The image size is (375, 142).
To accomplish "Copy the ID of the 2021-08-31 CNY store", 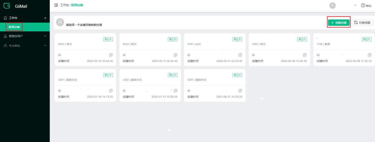I will pos(240,91).
